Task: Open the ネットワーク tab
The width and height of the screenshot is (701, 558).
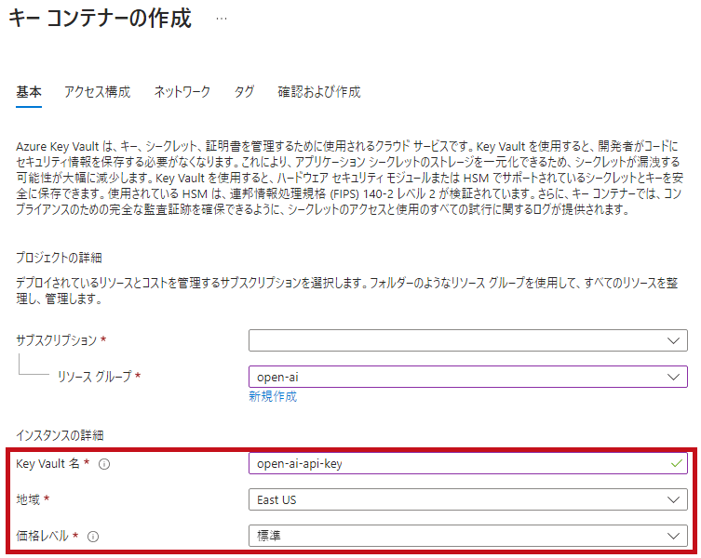Action: click(182, 92)
